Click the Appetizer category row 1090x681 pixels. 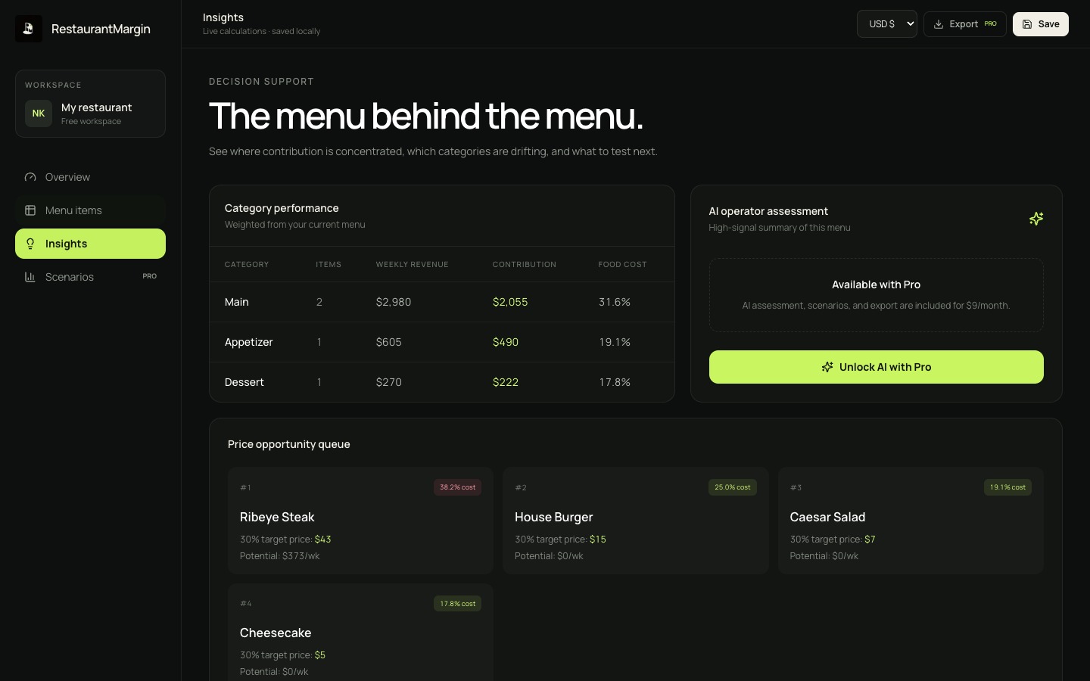(x=442, y=342)
